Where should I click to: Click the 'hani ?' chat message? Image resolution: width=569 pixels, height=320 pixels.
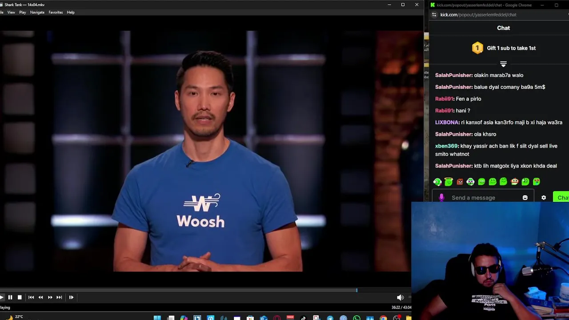coord(463,111)
